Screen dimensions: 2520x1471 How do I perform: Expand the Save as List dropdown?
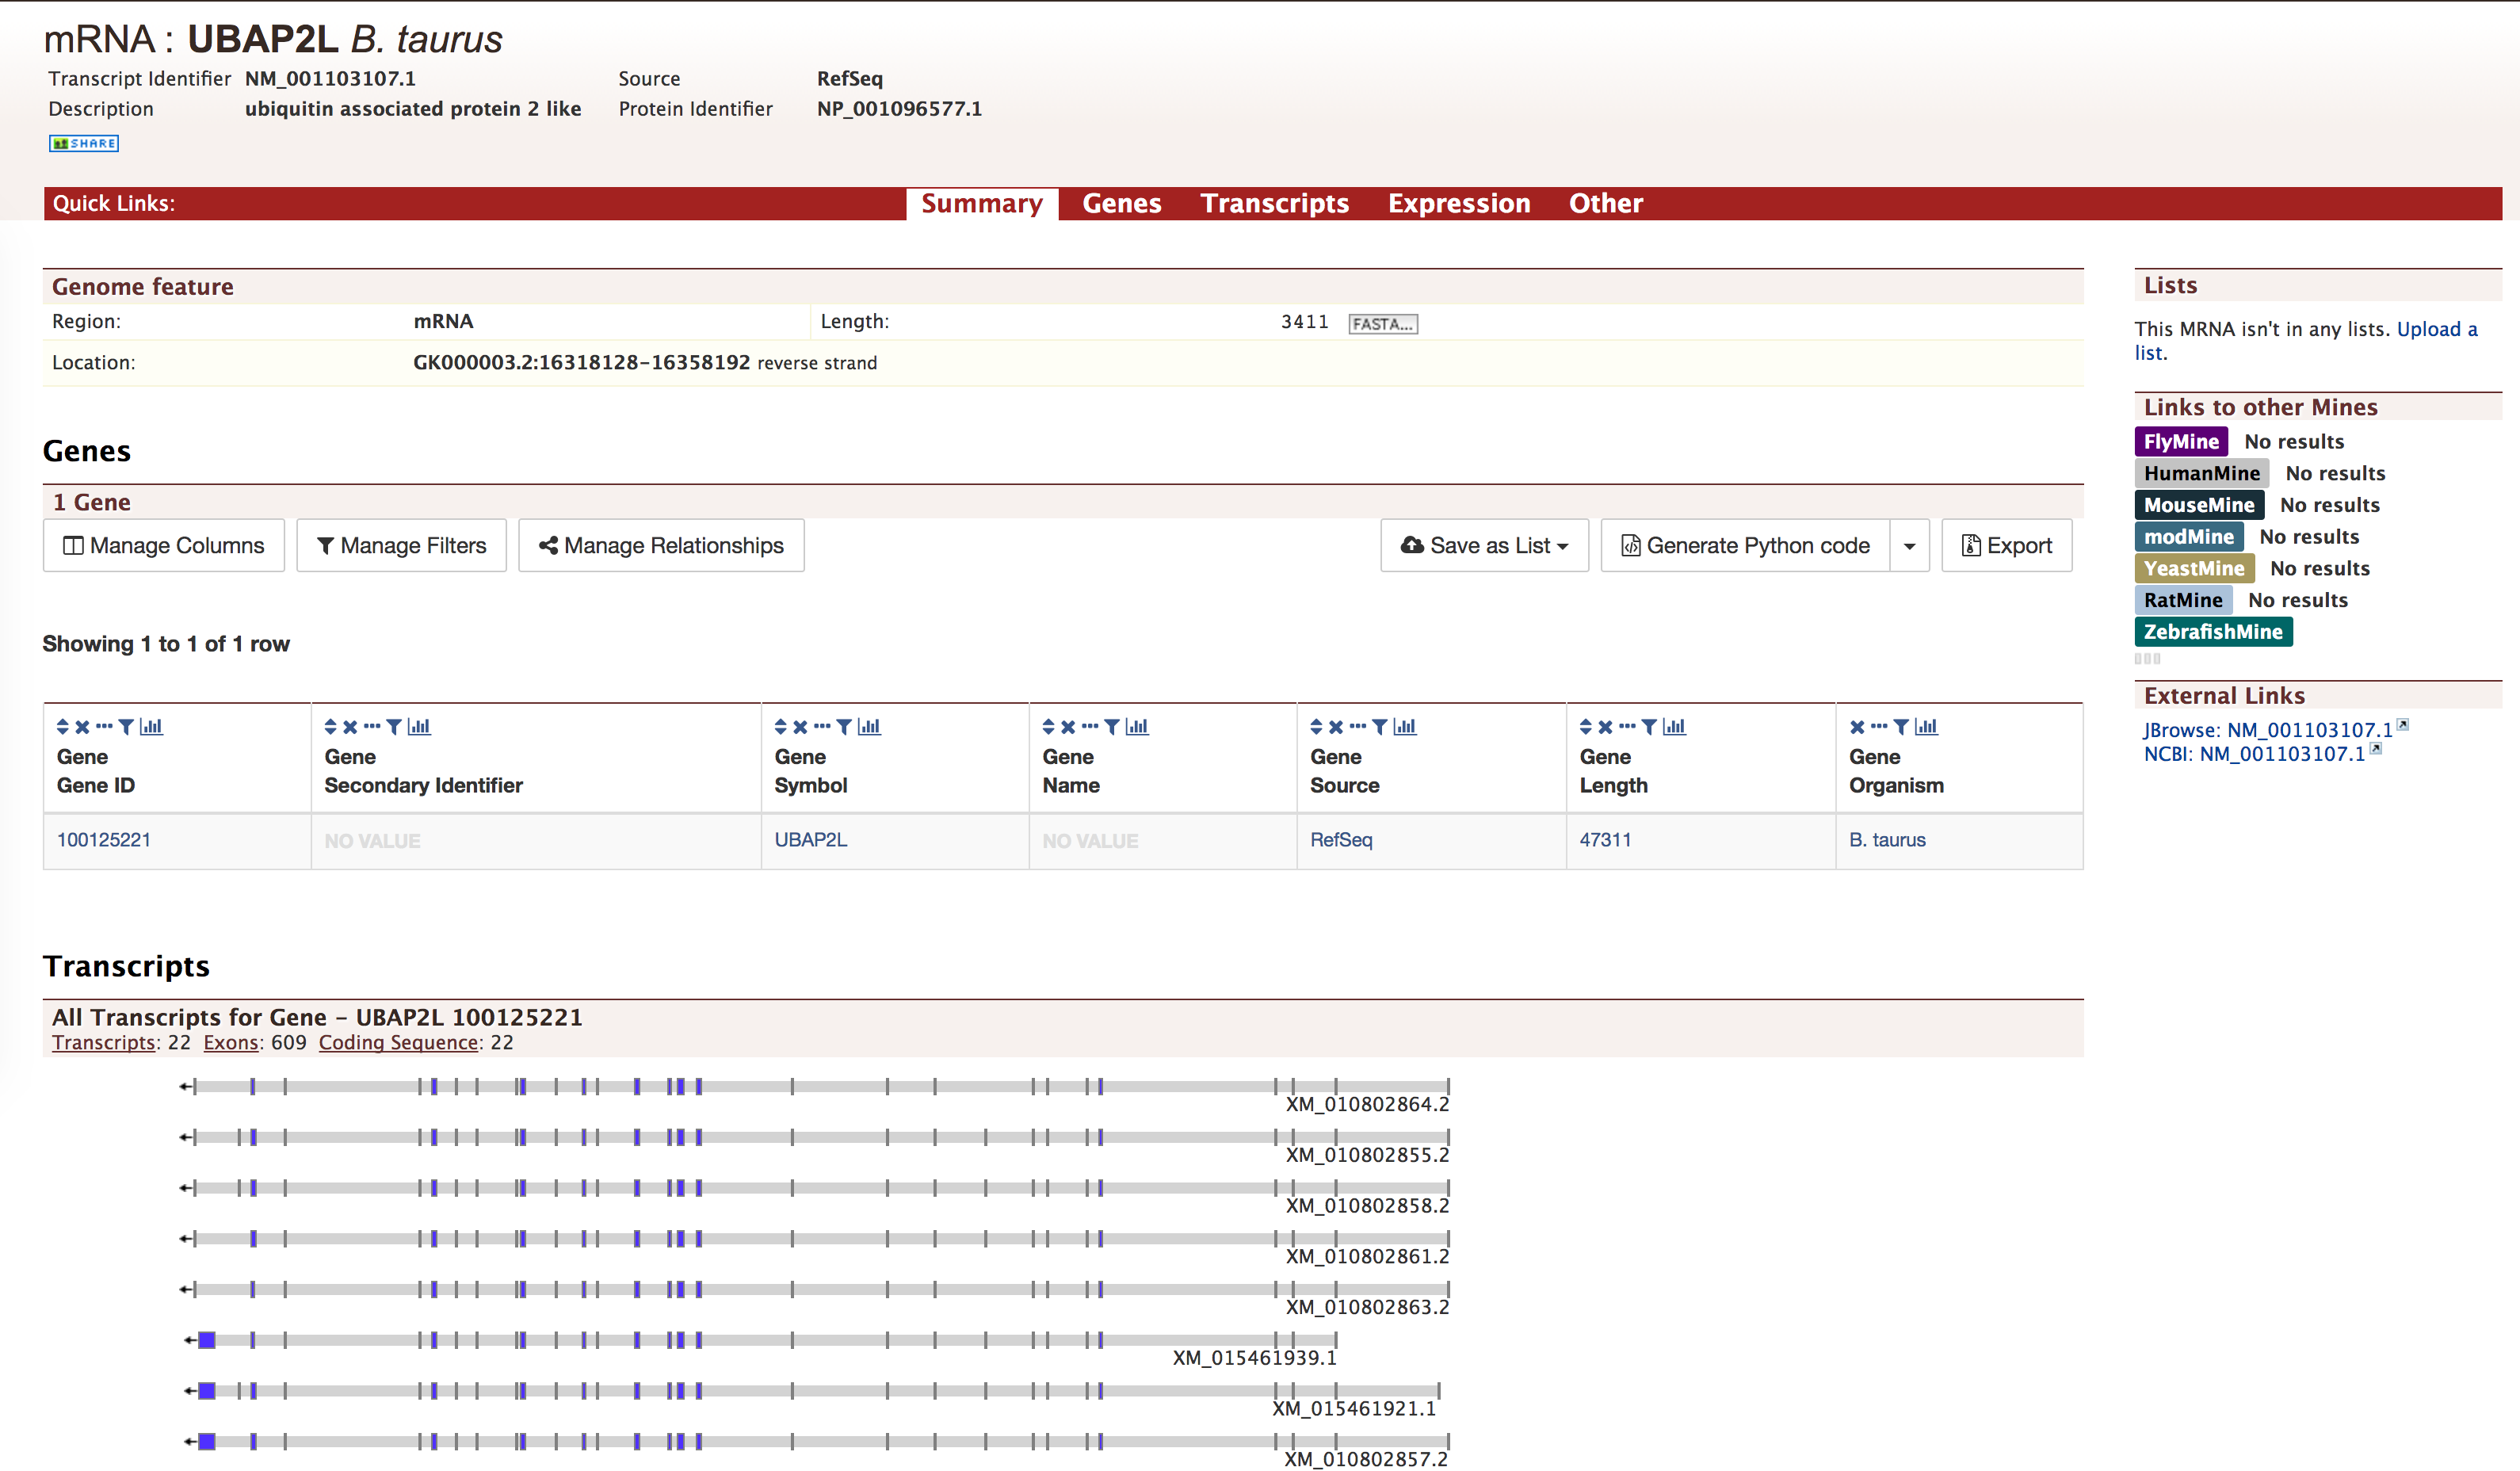(1485, 546)
